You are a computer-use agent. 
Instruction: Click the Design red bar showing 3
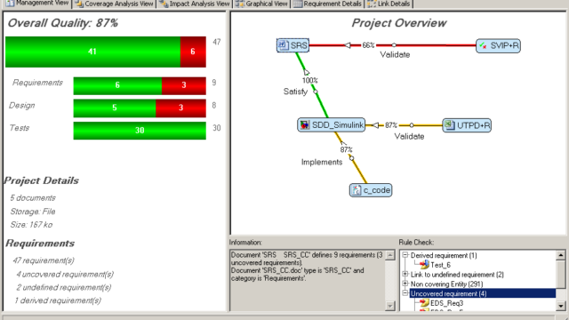pyautogui.click(x=181, y=108)
